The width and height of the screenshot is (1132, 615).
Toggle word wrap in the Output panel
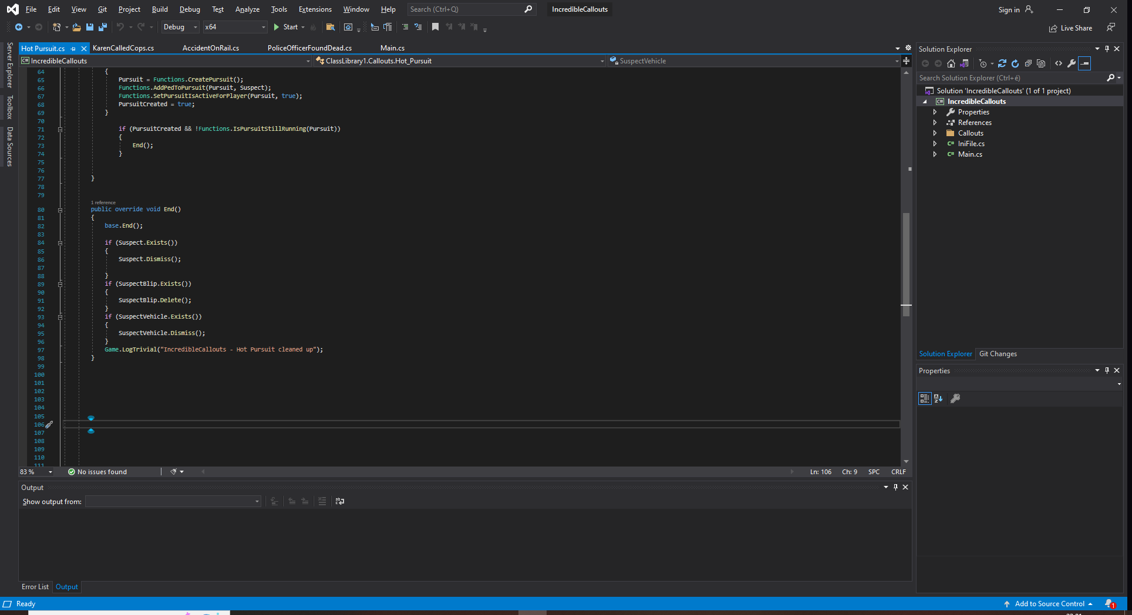point(339,501)
